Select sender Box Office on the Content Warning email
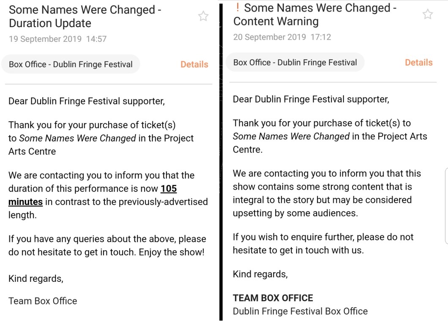Screen dimensions: 448x322 (x=295, y=62)
